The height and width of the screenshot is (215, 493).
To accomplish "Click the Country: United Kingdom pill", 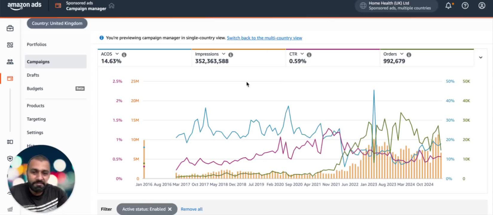I will point(57,23).
